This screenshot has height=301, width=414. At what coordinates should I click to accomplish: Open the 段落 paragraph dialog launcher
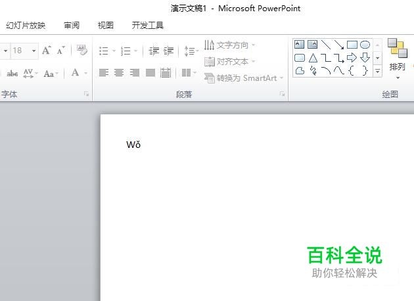point(283,94)
